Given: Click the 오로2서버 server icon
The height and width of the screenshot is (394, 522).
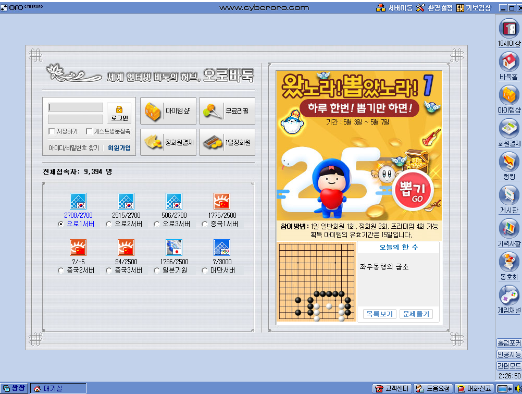Looking at the screenshot, I should [126, 201].
